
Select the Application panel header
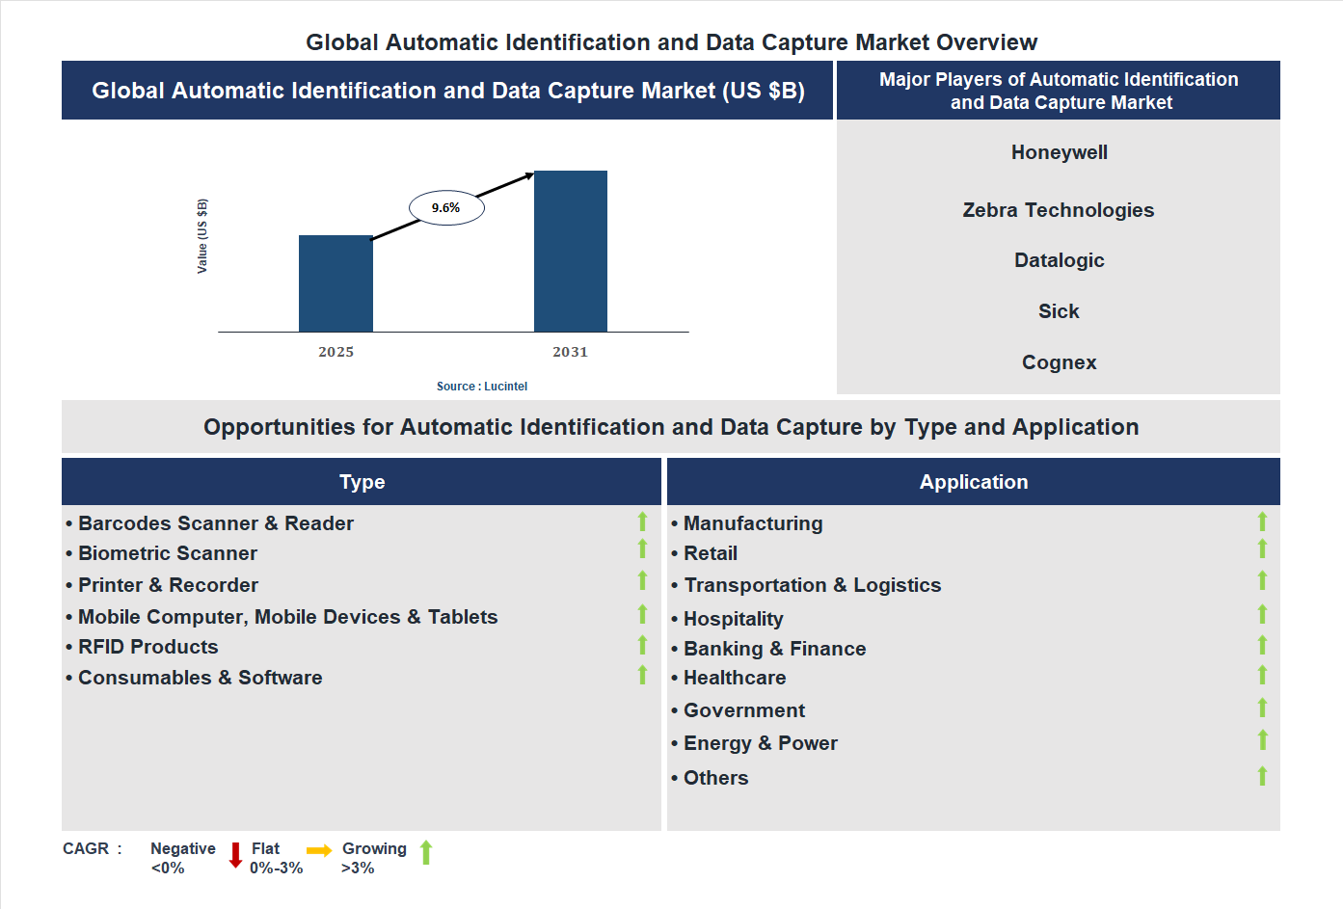(974, 481)
